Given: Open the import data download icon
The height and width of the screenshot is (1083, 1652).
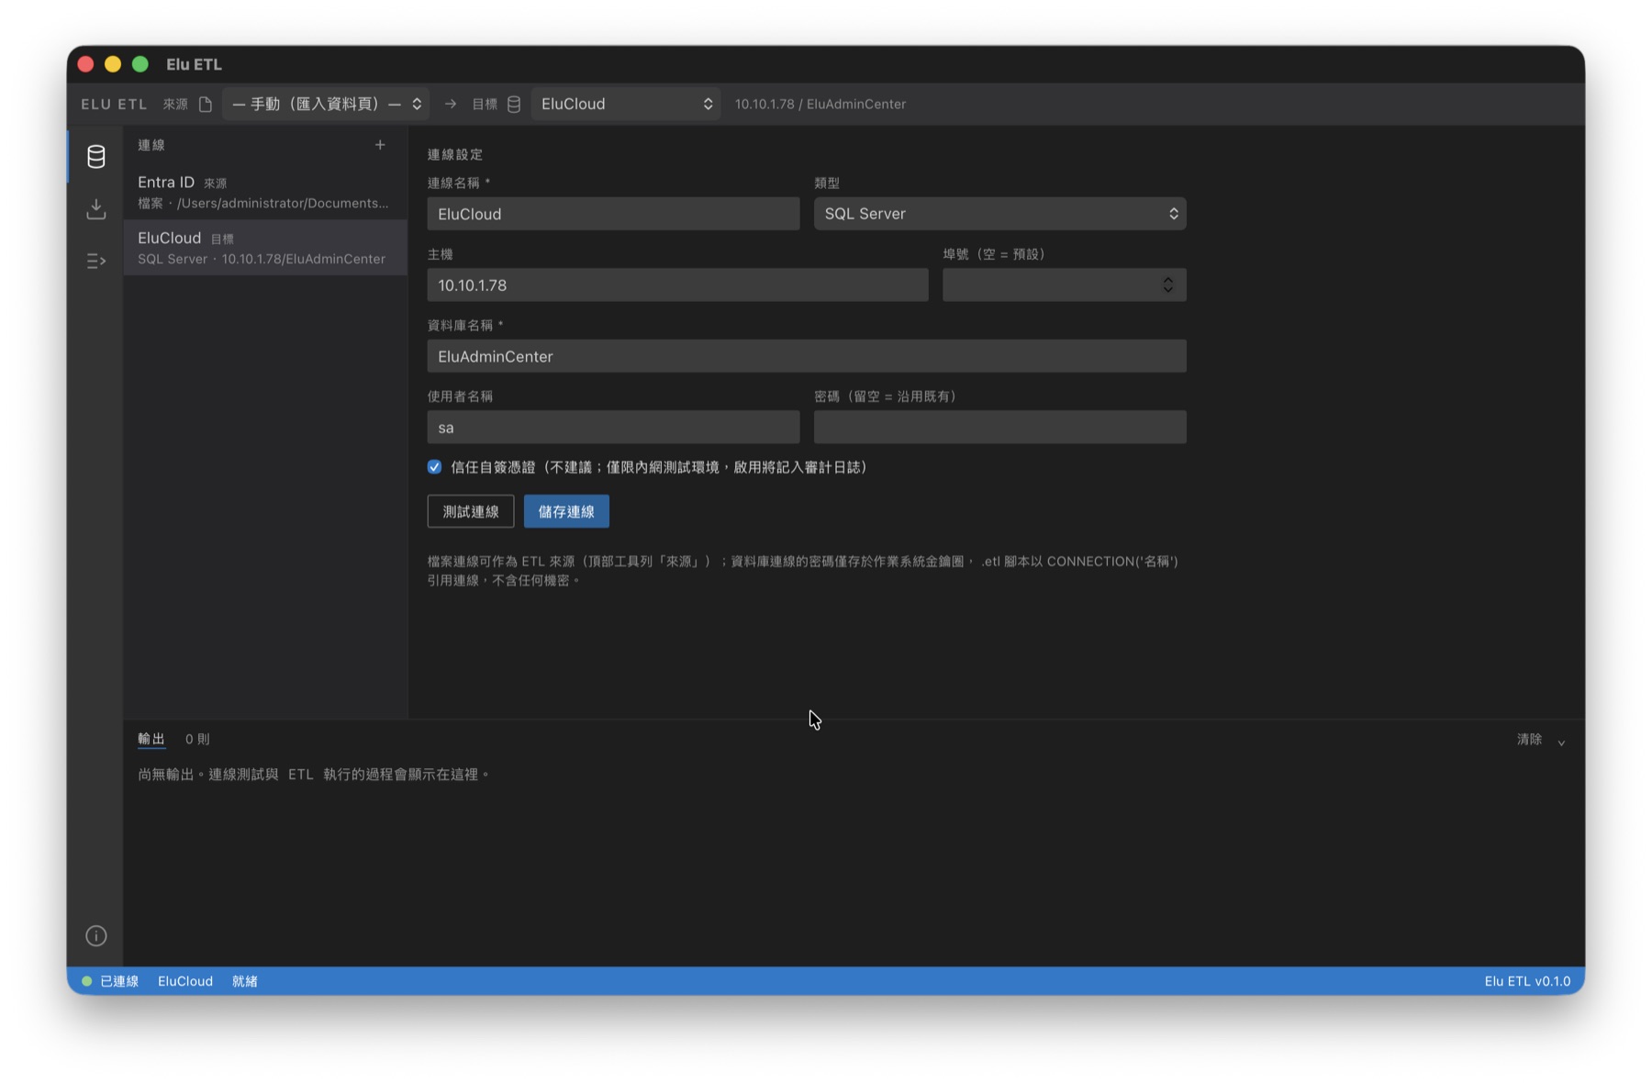Looking at the screenshot, I should click(x=96, y=209).
